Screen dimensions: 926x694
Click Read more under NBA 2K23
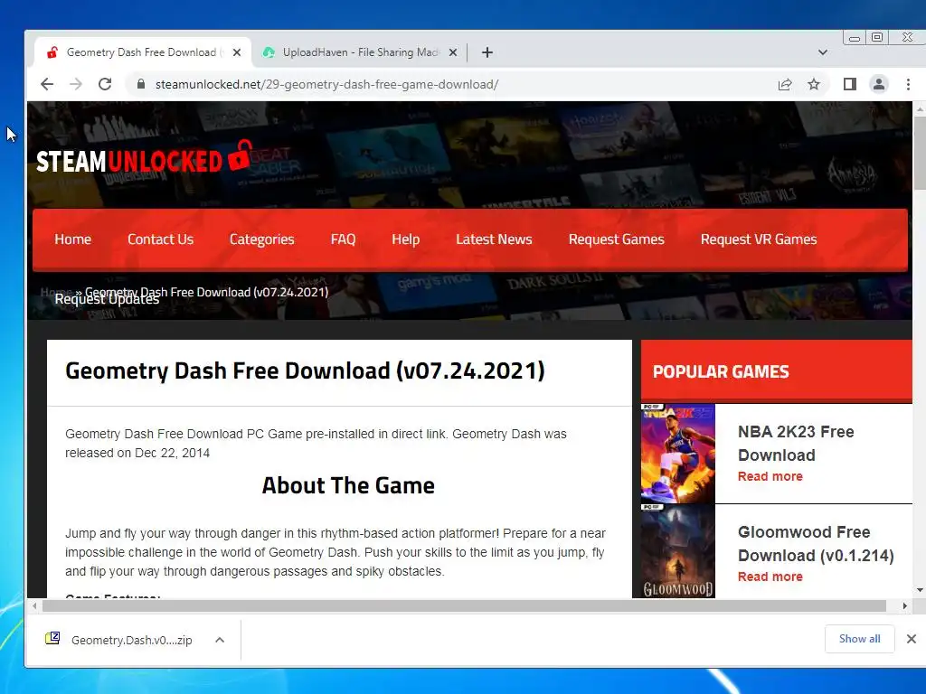click(x=770, y=476)
